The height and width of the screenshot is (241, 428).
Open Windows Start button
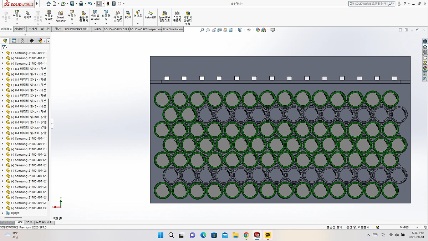160,235
